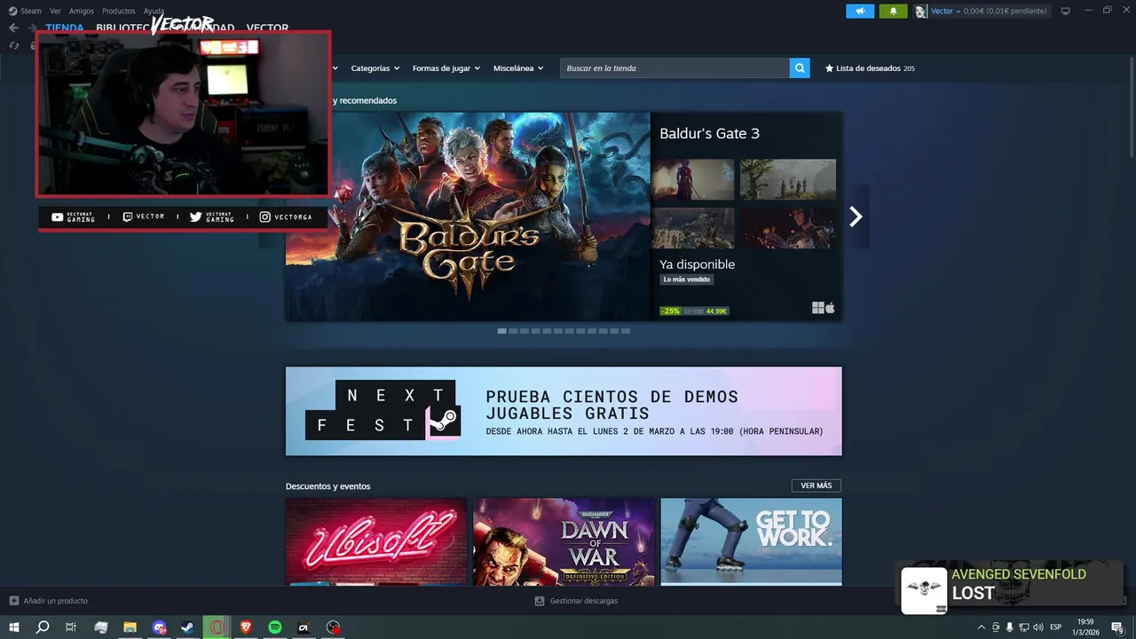Open the Windows Start menu
The width and height of the screenshot is (1136, 639).
coord(14,627)
